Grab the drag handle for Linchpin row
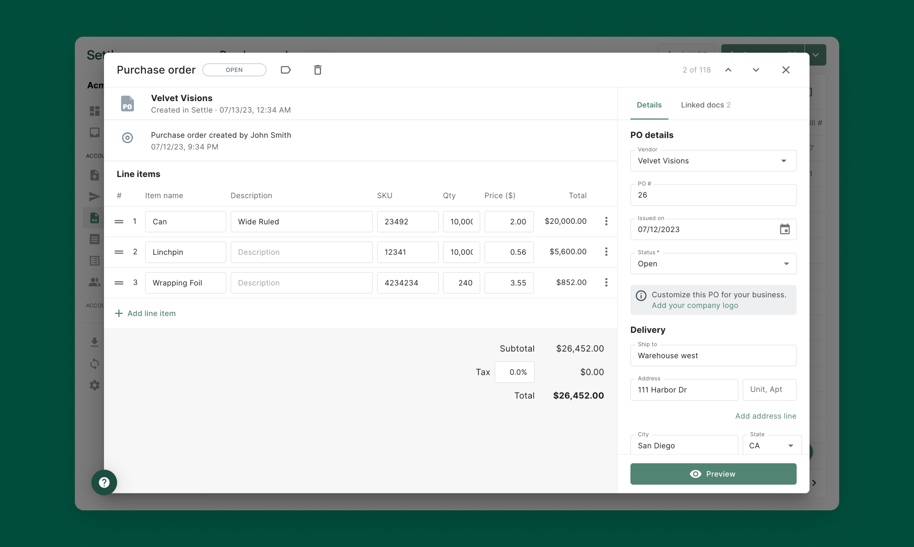This screenshot has width=914, height=547. point(119,252)
